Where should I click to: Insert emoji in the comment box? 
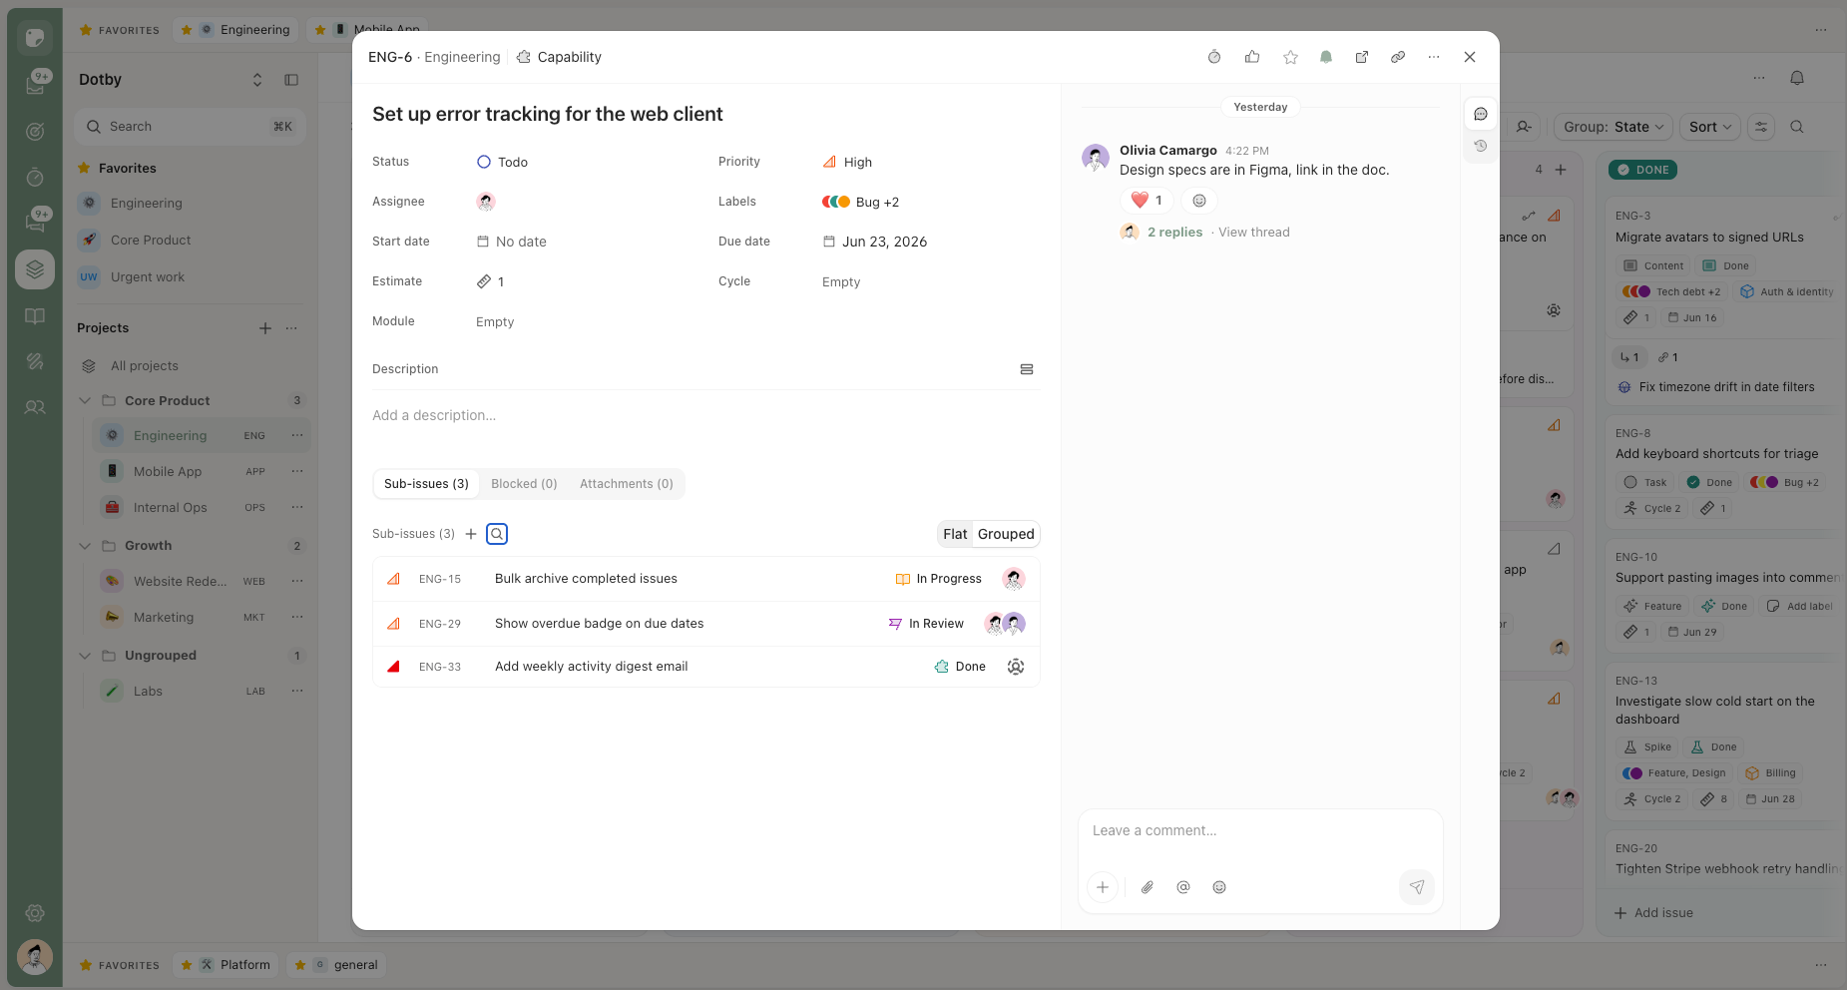(1219, 887)
